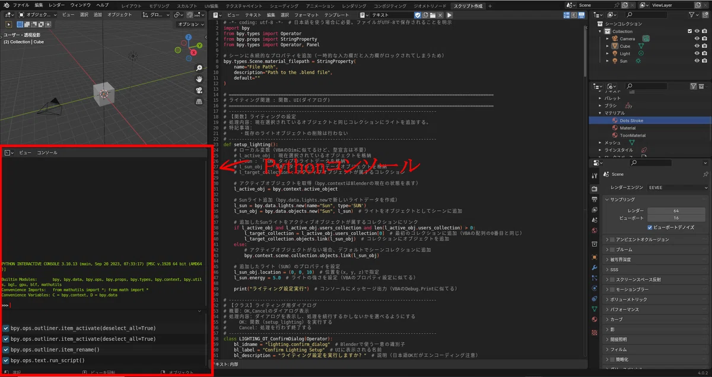The image size is (712, 377).
Task: Toggle syntax highlighting in text editor
Action: pyautogui.click(x=581, y=15)
